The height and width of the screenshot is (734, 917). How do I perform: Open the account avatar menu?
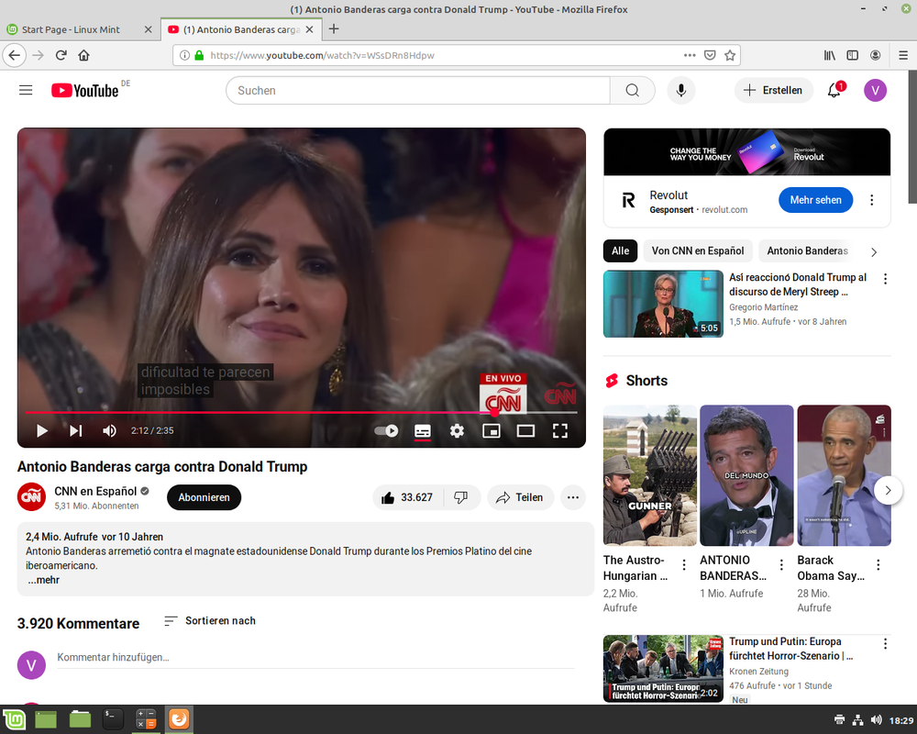tap(875, 90)
